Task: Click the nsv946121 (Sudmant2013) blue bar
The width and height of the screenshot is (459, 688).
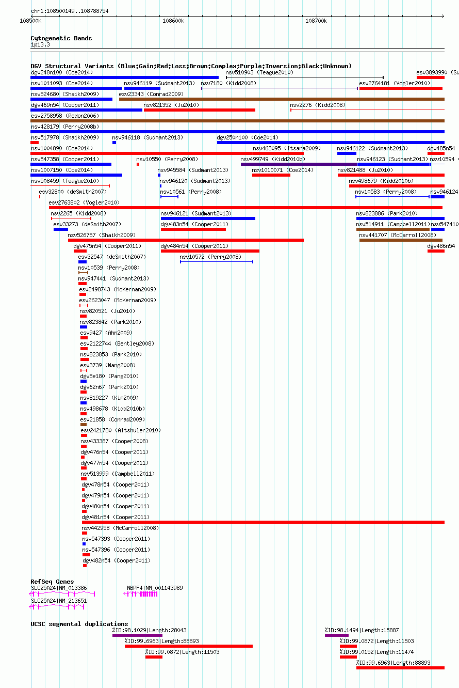Action: [x=208, y=218]
